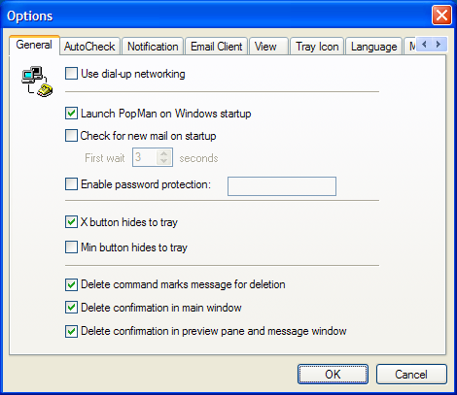The width and height of the screenshot is (457, 395).
Task: Click the Cancel button
Action: pos(411,375)
